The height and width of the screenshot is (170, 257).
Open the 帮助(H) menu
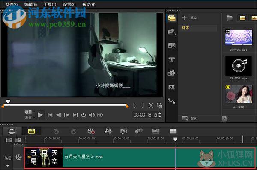click(89, 4)
